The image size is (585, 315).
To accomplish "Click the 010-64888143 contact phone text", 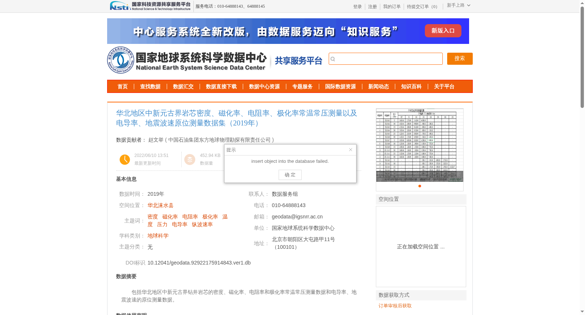I will pos(288,206).
